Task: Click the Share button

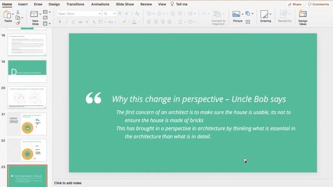Action: (294, 4)
